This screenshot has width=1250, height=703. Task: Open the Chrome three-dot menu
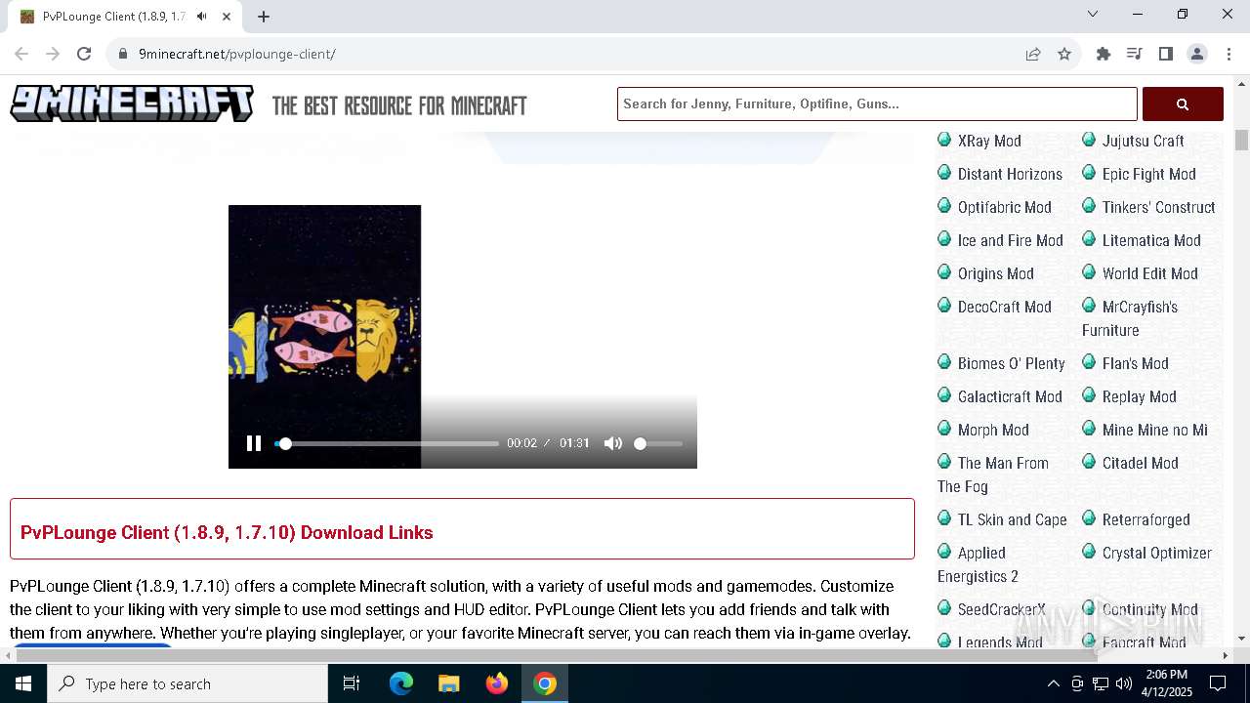[1229, 54]
